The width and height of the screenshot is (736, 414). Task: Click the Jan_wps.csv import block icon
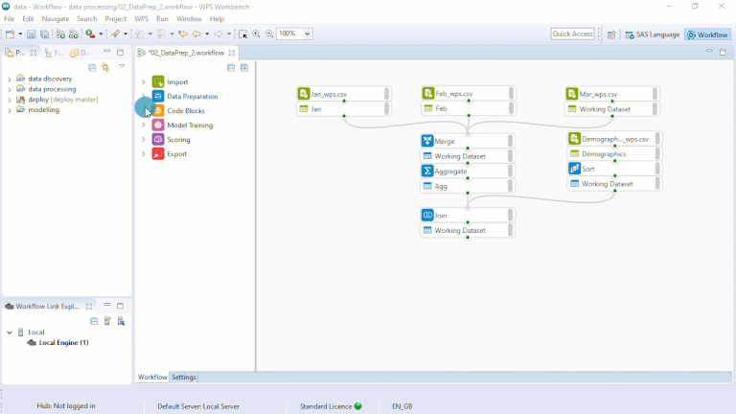pos(304,94)
